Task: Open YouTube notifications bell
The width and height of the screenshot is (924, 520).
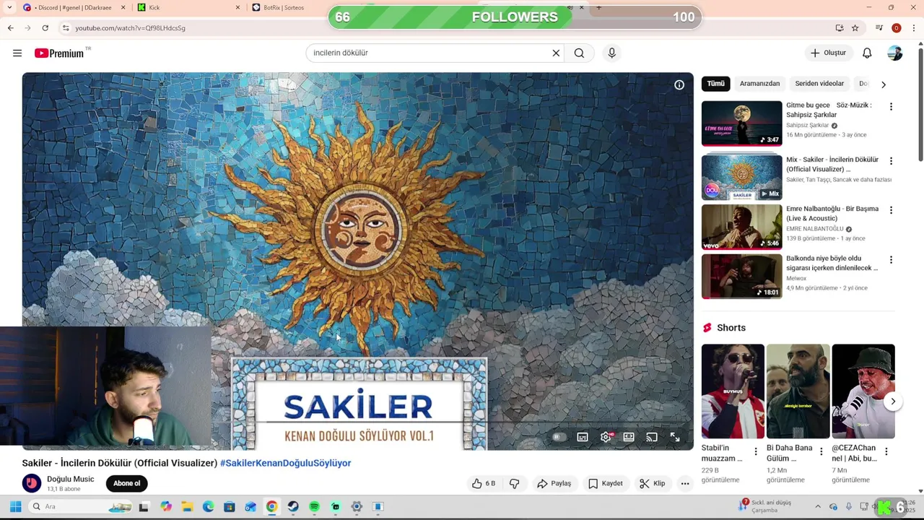Action: pos(867,53)
